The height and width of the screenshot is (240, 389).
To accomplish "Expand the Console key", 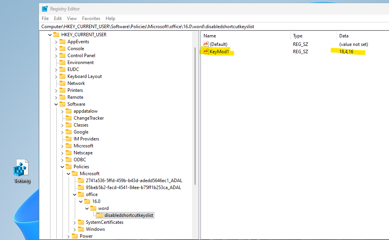I will (x=56, y=49).
